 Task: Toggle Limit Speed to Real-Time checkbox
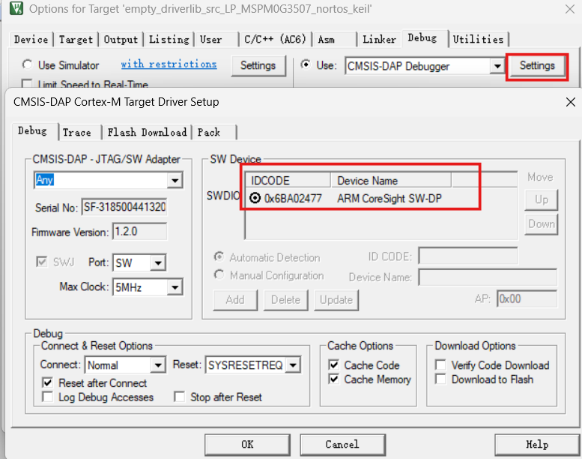(x=27, y=83)
